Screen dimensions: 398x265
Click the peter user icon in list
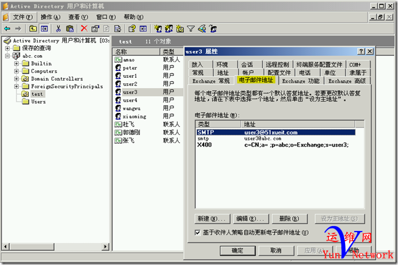click(118, 67)
